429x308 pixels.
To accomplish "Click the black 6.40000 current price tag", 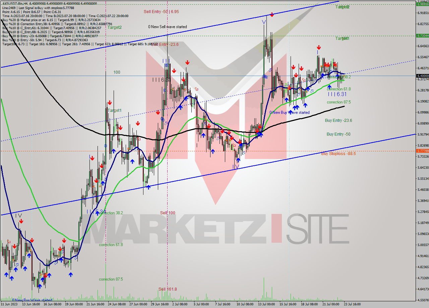I will pos(422,76).
